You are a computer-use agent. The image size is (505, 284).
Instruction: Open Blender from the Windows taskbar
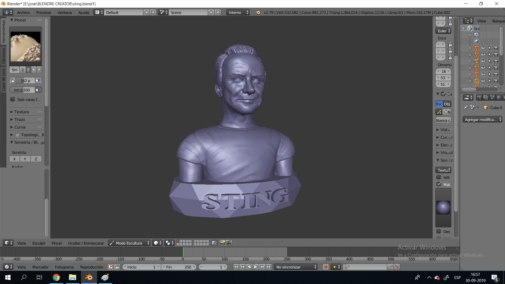89,277
